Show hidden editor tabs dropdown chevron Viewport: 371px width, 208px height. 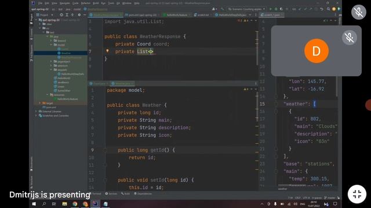(250, 15)
